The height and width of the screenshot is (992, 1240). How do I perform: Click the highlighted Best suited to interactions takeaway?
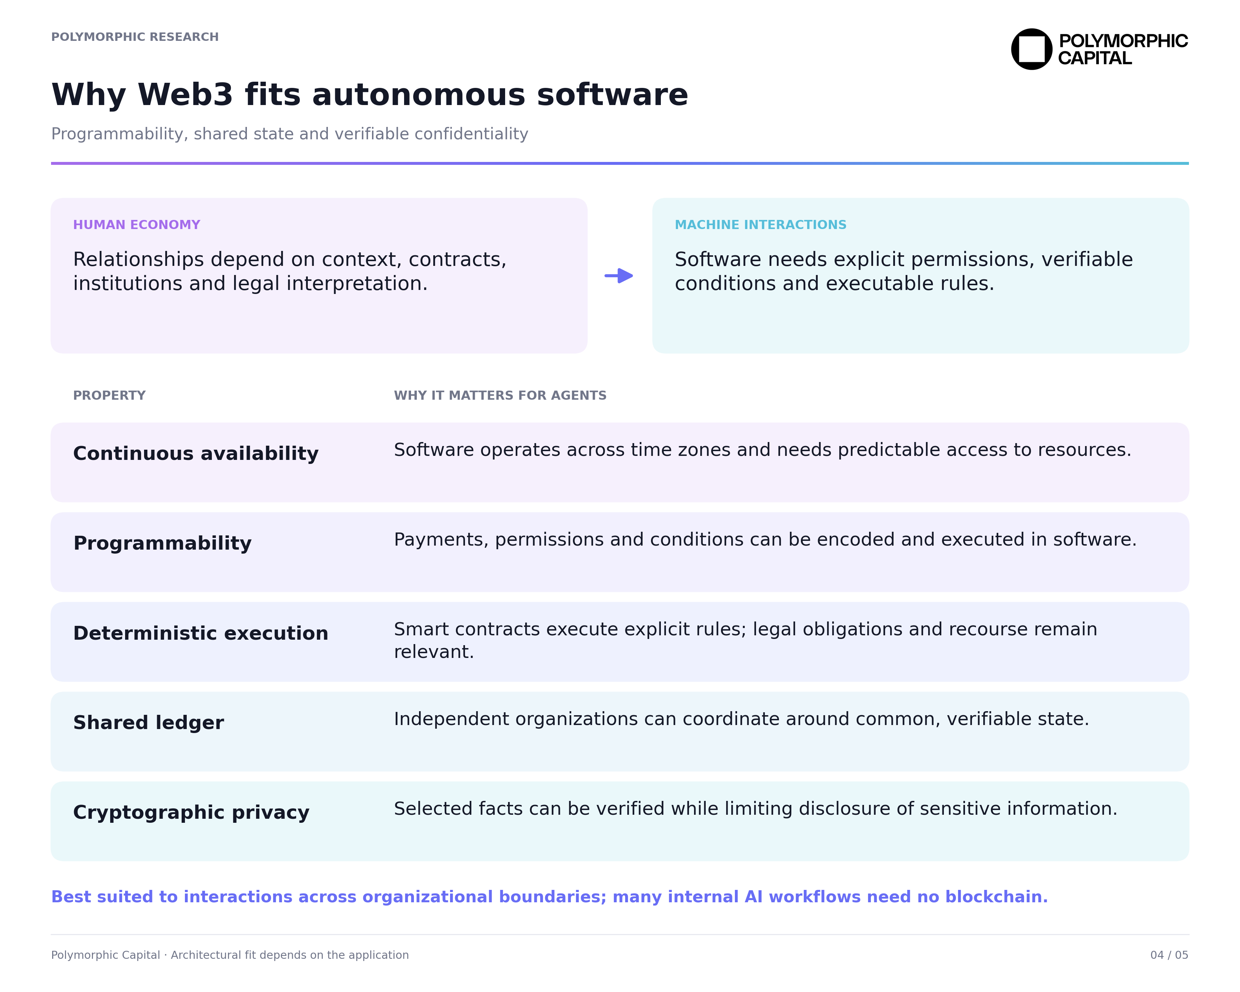pos(549,897)
